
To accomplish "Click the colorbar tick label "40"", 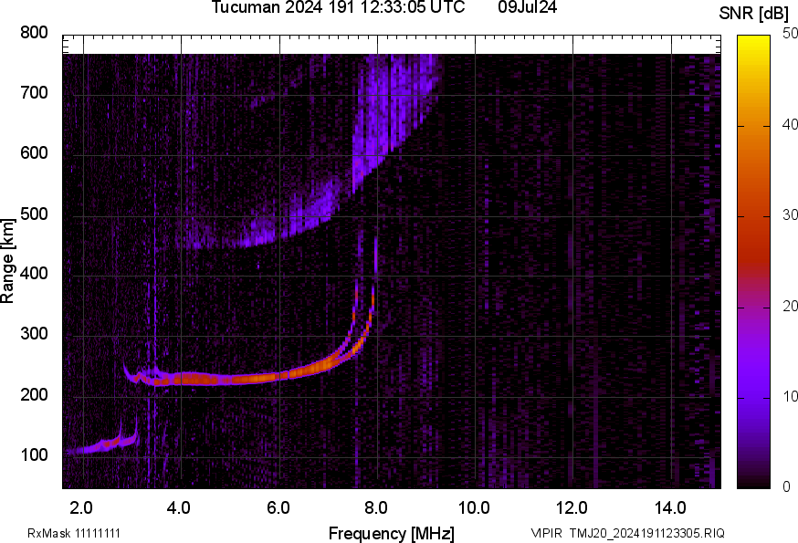I will 790,124.
